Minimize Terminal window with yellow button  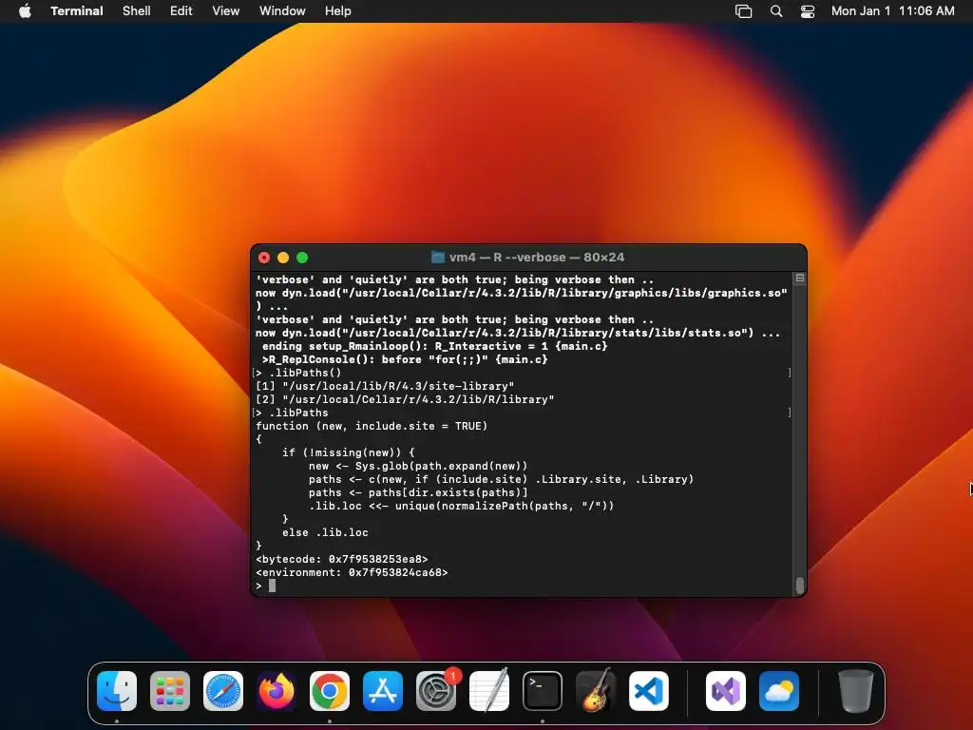tap(283, 258)
